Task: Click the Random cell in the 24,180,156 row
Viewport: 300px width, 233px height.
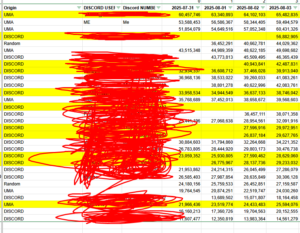Action: 43,184
